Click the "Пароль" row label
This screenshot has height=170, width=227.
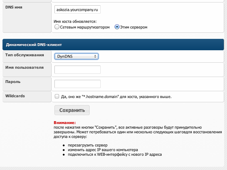13,82
